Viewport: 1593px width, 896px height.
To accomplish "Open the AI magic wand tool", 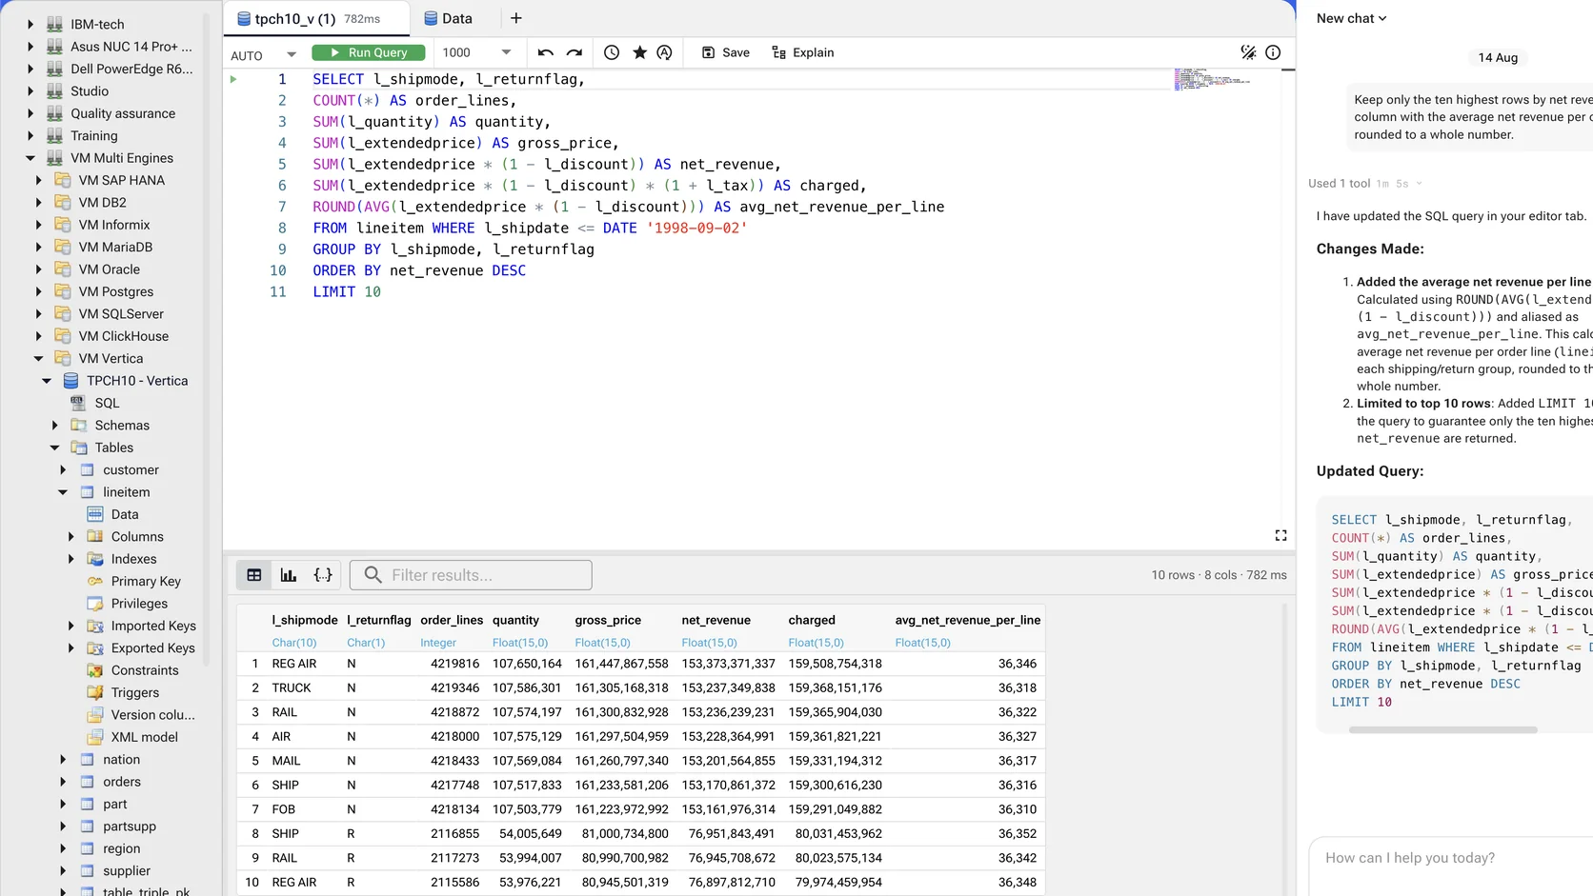I will click(x=1248, y=52).
